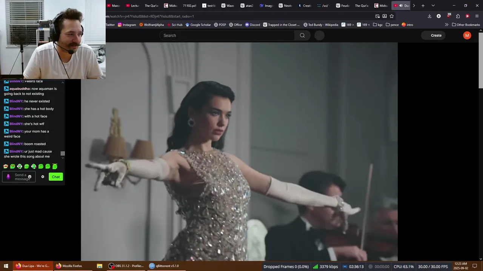The image size is (483, 271).
Task: Open the Sci-Hub bookmark
Action: [174, 25]
